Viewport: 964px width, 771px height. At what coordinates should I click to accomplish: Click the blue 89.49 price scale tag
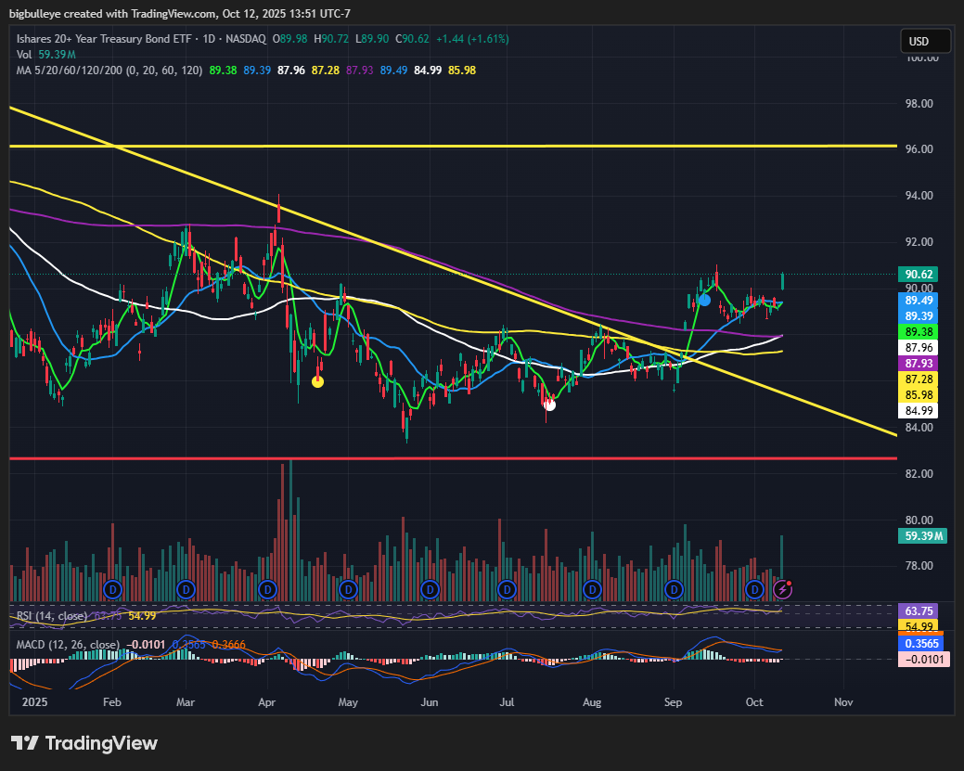[919, 300]
